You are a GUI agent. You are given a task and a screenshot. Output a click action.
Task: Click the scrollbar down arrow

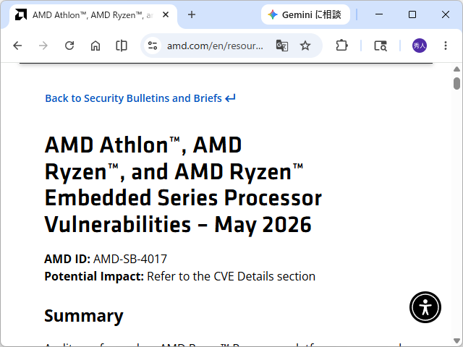tap(456, 340)
